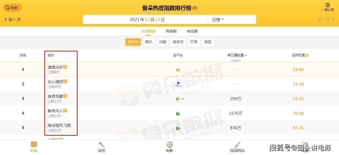The width and height of the screenshot is (339, 155).
Task: Open 电影 film reel icon
Action: tap(169, 144)
